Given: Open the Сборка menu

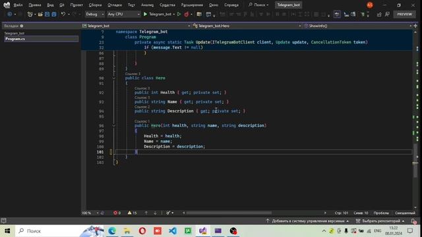Looking at the screenshot, I should coord(95,5).
